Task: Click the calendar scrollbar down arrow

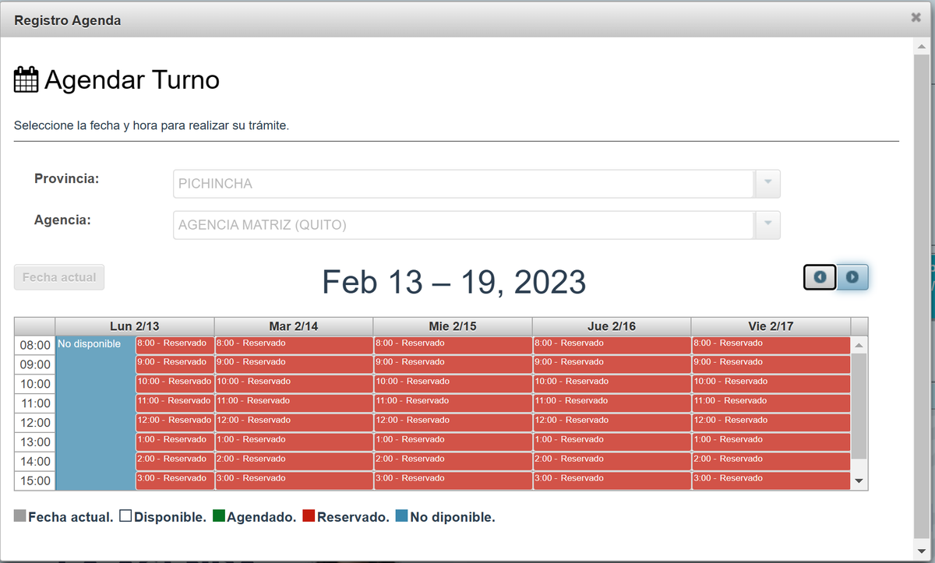Action: pyautogui.click(x=859, y=481)
